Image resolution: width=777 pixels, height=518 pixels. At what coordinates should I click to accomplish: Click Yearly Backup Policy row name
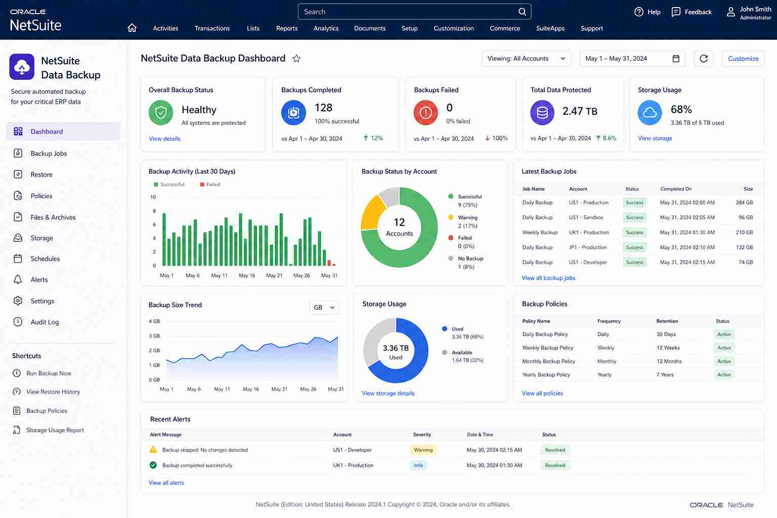546,375
